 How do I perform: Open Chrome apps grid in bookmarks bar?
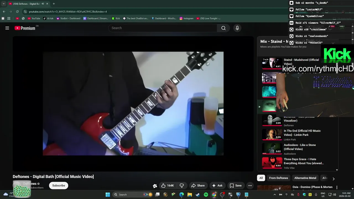click(9, 19)
